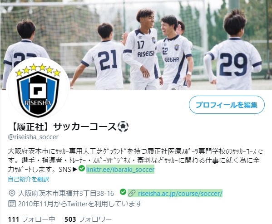Click the soccer ball emoji after the account name

coord(123,127)
